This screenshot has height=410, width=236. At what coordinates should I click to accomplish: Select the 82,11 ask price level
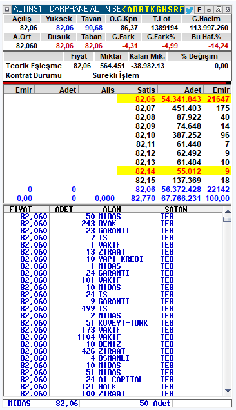tap(173, 144)
